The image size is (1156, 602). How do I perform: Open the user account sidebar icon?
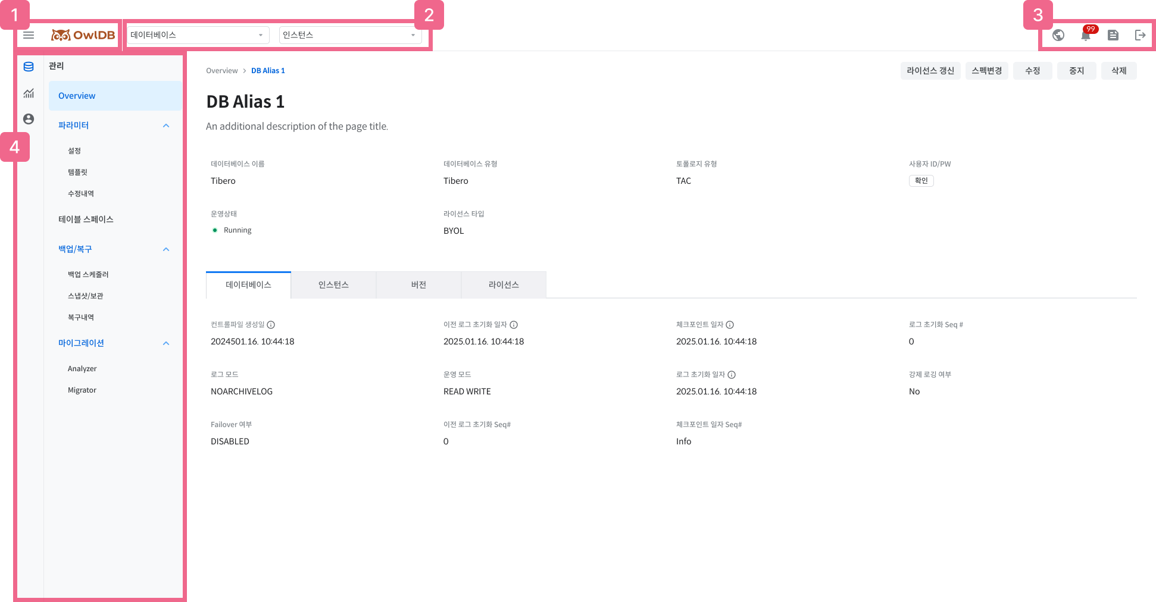tap(29, 119)
